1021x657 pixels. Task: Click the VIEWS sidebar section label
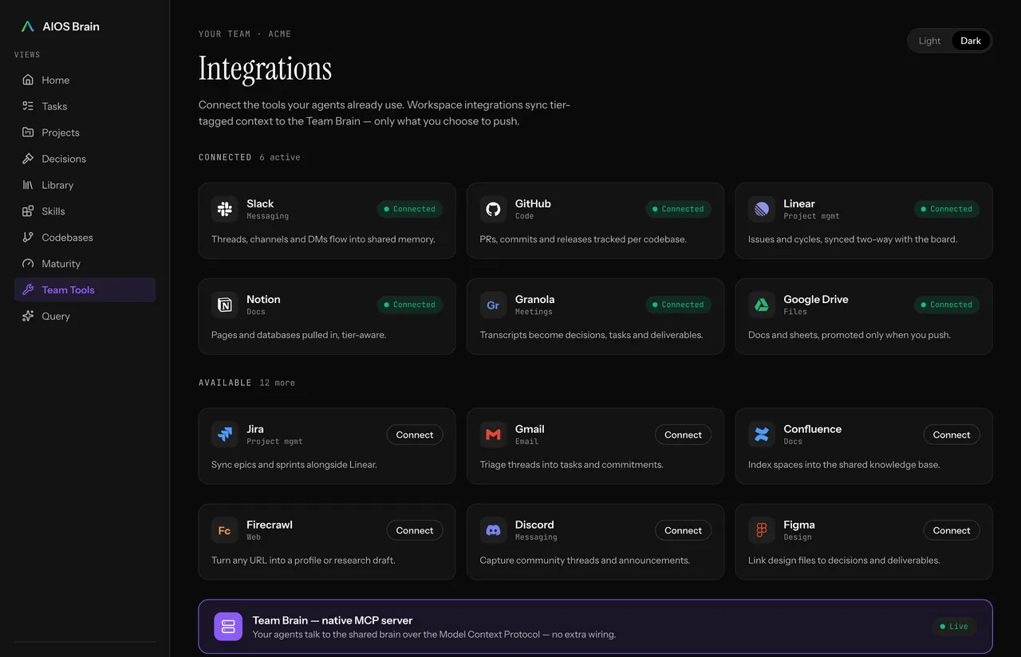pyautogui.click(x=27, y=55)
